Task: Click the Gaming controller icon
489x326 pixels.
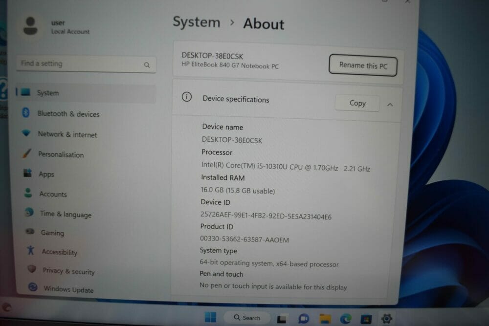Action: tap(30, 231)
